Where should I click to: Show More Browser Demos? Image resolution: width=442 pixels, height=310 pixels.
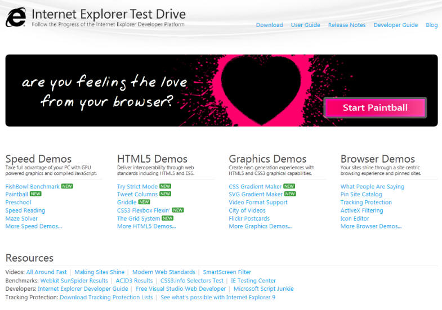[371, 226]
